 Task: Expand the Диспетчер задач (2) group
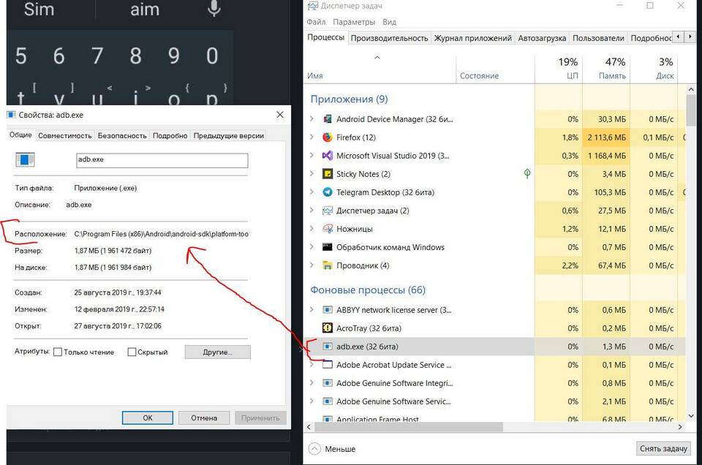click(312, 211)
